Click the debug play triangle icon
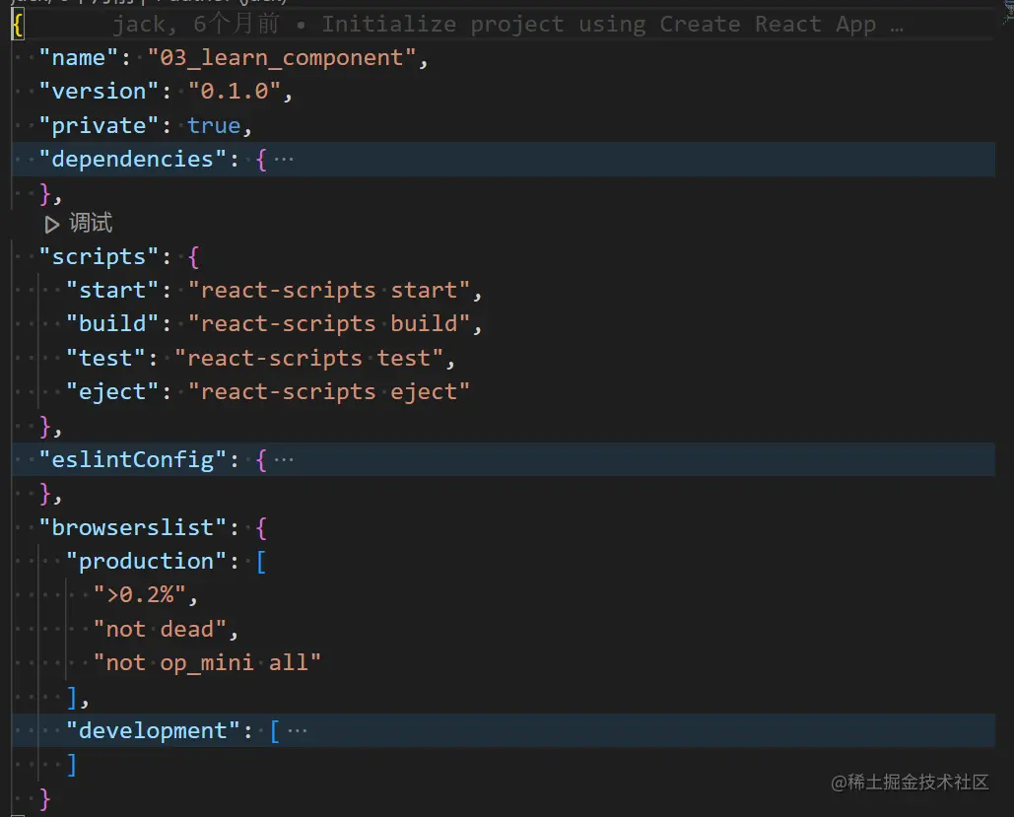 pos(51,225)
